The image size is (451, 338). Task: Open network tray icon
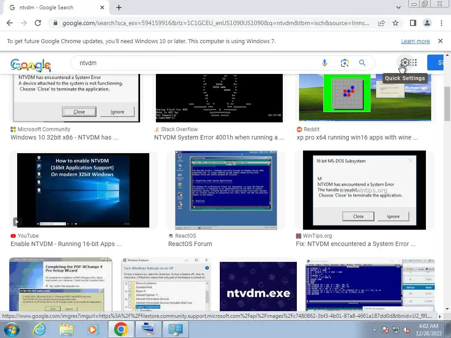point(396,330)
